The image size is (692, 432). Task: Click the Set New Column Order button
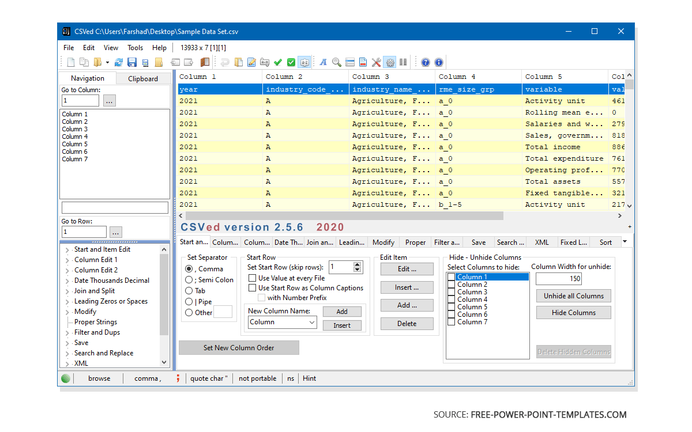pos(239,348)
